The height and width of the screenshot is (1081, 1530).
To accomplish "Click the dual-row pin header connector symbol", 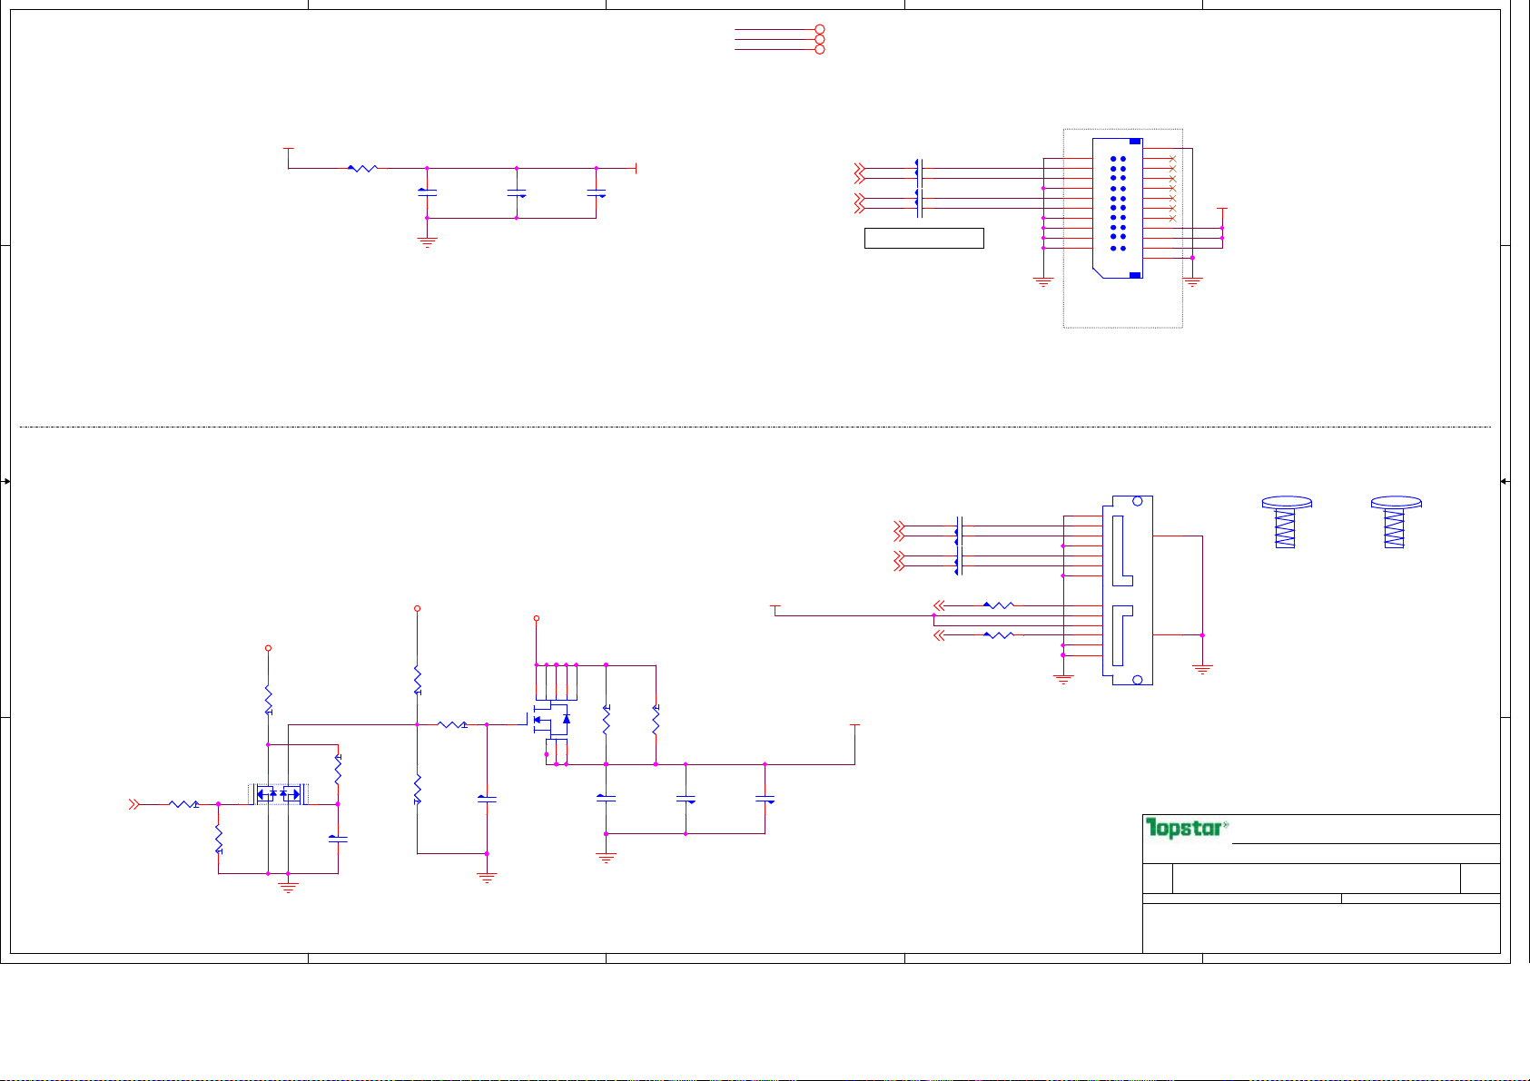I will 1118,208.
